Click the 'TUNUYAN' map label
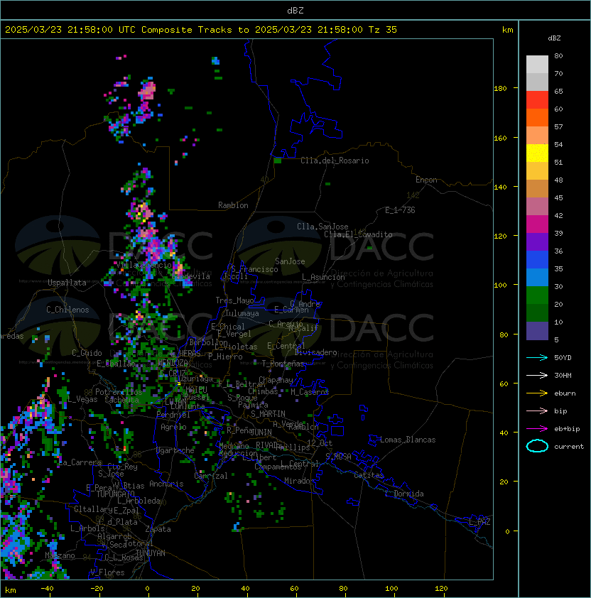This screenshot has height=598, width=591. coord(151,553)
